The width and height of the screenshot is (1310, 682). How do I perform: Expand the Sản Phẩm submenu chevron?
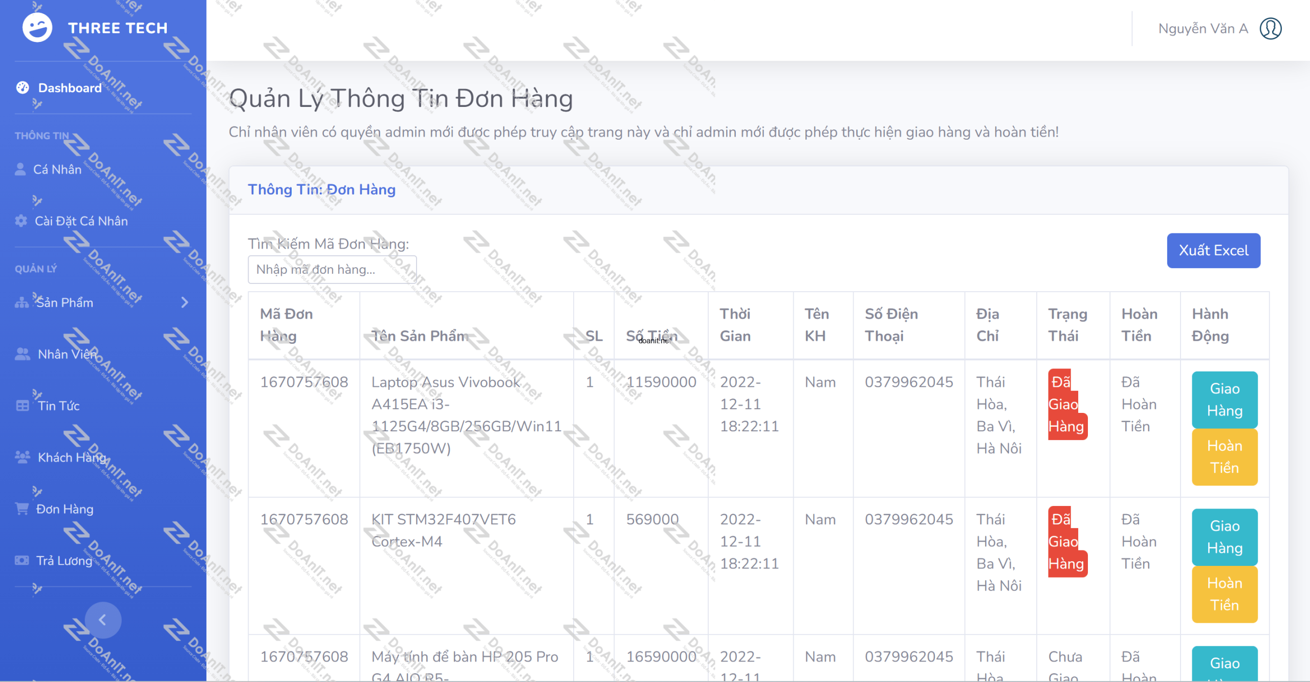pos(185,302)
